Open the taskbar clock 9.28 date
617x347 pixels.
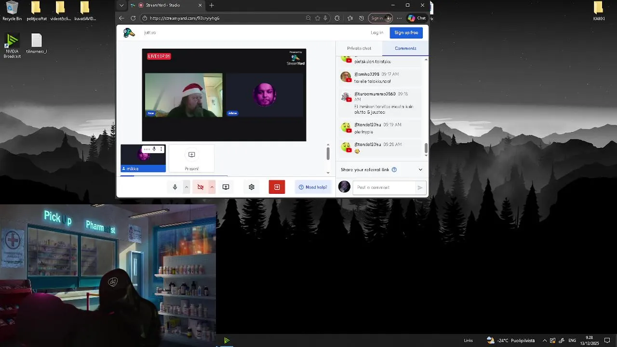coord(590,341)
